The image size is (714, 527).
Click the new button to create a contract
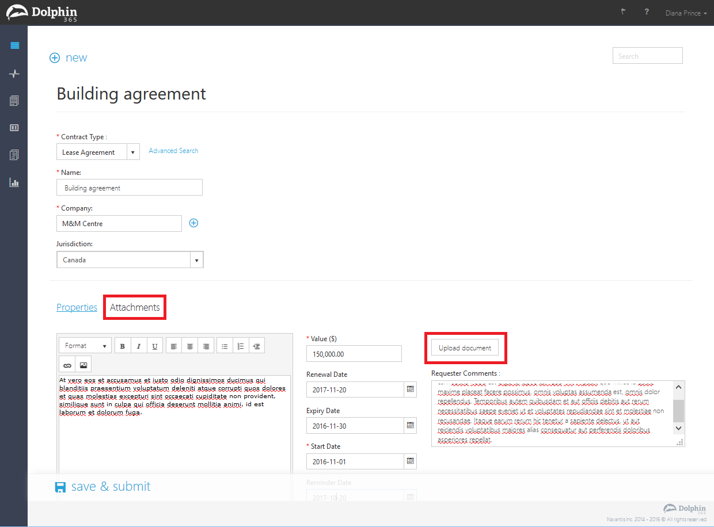tap(68, 58)
